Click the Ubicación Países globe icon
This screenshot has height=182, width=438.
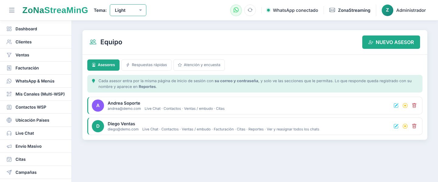click(9, 120)
